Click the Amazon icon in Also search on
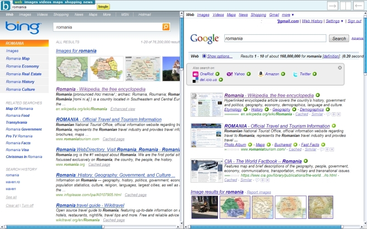The width and height of the screenshot is (367, 229). 261,74
